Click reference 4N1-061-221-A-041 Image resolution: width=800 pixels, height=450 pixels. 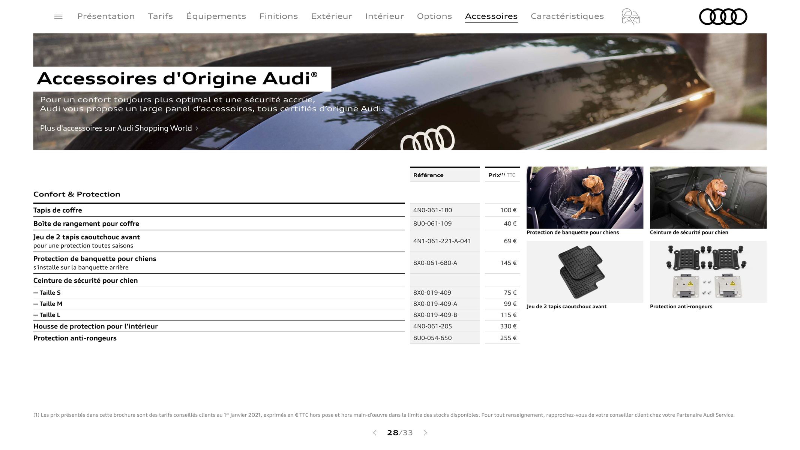pyautogui.click(x=442, y=241)
